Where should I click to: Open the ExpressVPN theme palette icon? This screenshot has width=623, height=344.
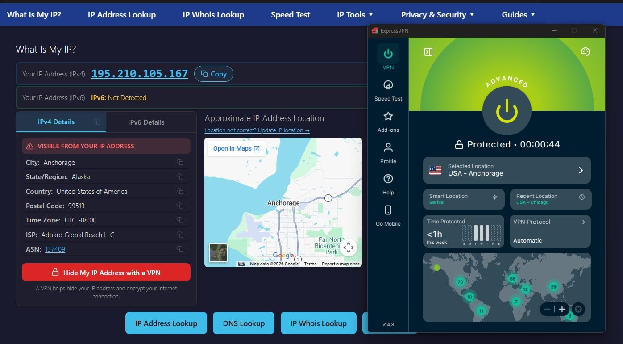coord(586,52)
